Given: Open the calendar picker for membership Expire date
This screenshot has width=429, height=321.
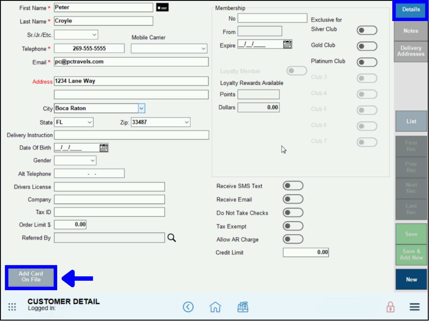Looking at the screenshot, I should tap(287, 44).
